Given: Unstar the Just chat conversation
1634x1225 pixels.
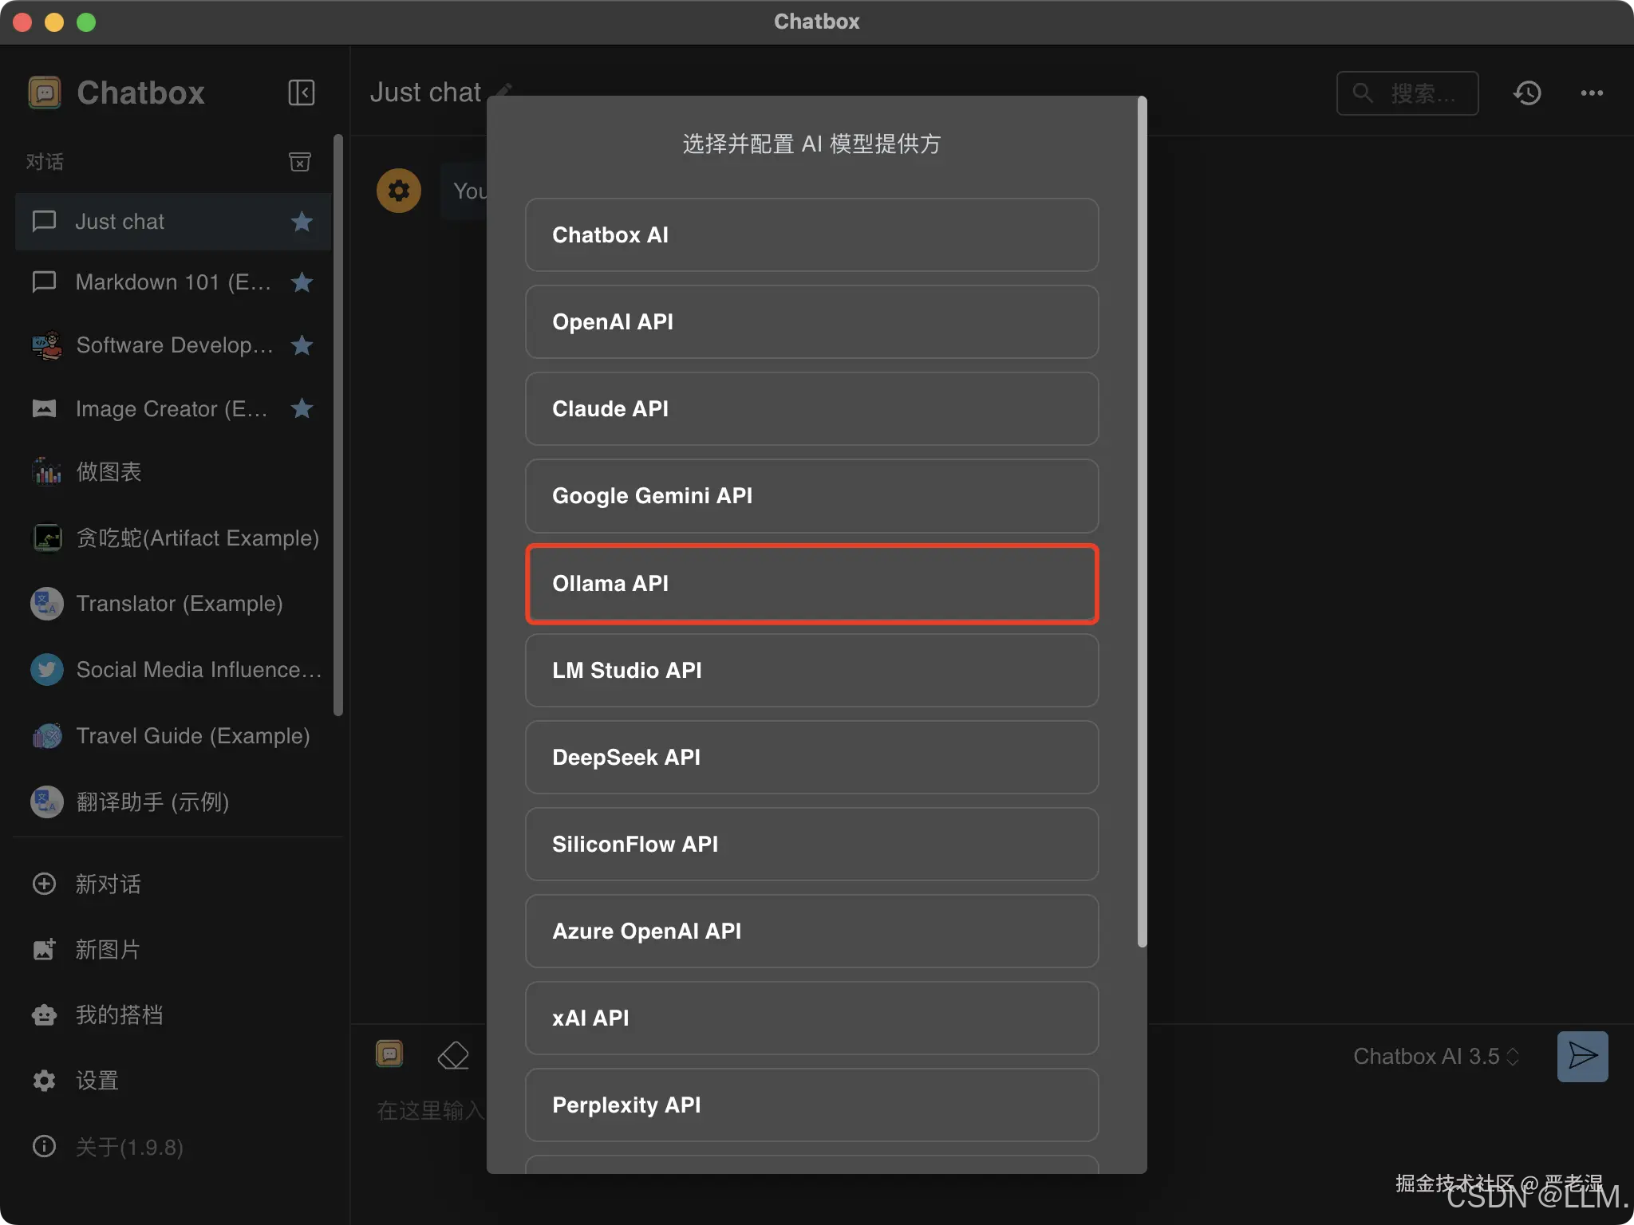Looking at the screenshot, I should [302, 222].
